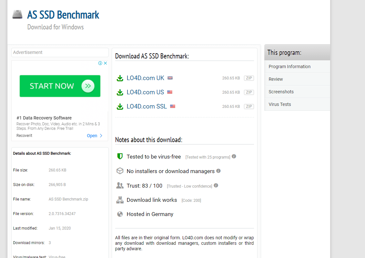
Task: Click download arrow icon beside LO4D.com SSL
Action: (x=120, y=107)
